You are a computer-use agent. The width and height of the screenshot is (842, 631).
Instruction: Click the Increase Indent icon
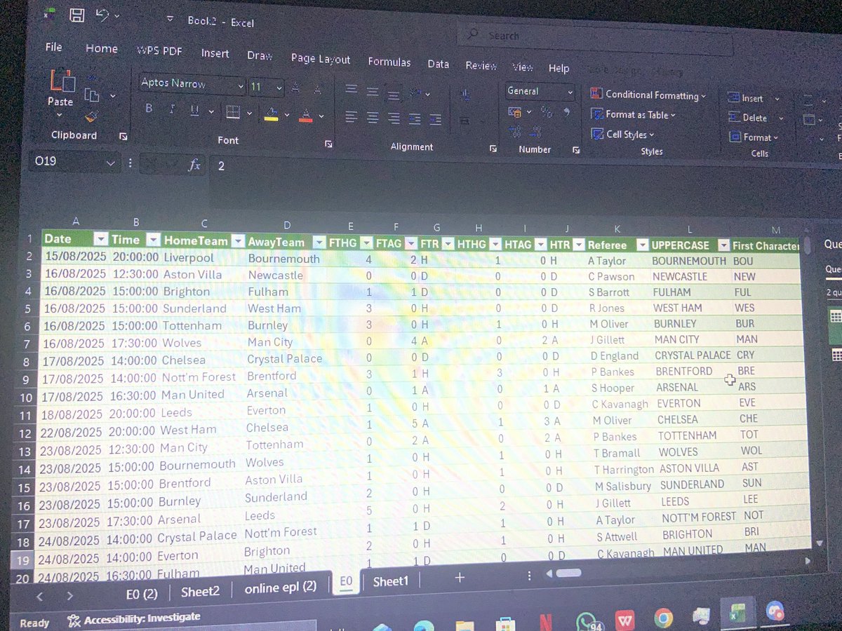pyautogui.click(x=435, y=120)
